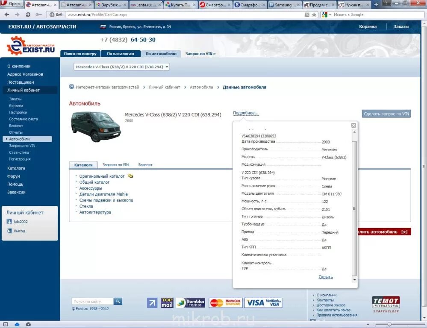Open Детали двигателя Mahle link
427x328 pixels.
(x=103, y=194)
